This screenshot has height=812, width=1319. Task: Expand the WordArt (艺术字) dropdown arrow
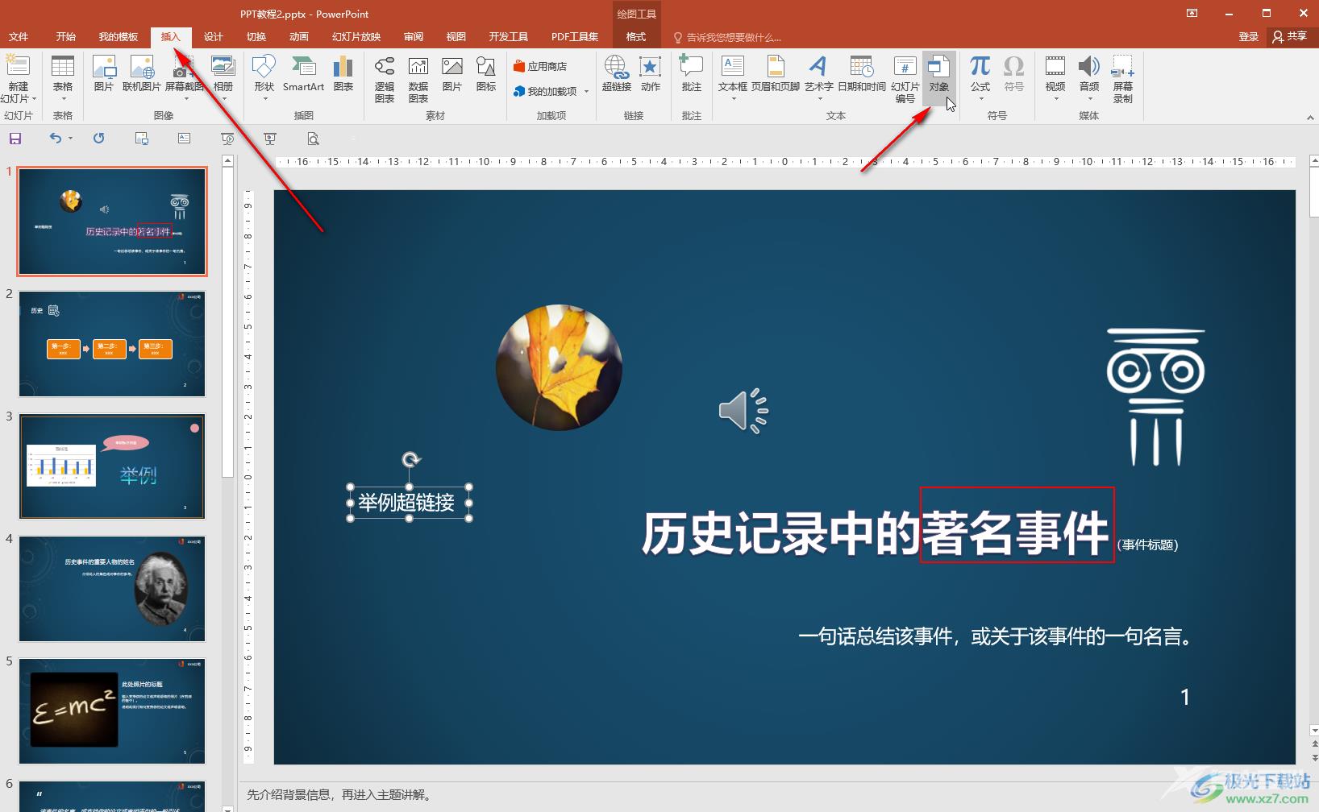[820, 99]
